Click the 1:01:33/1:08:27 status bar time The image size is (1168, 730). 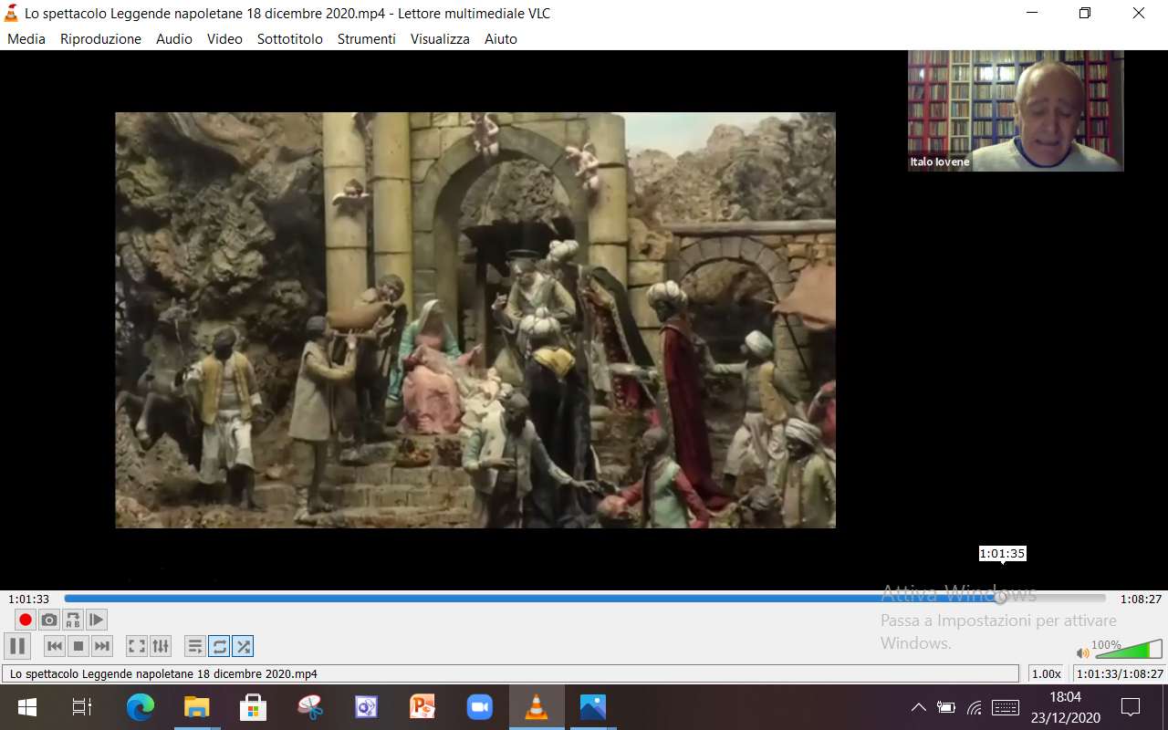coord(1120,673)
